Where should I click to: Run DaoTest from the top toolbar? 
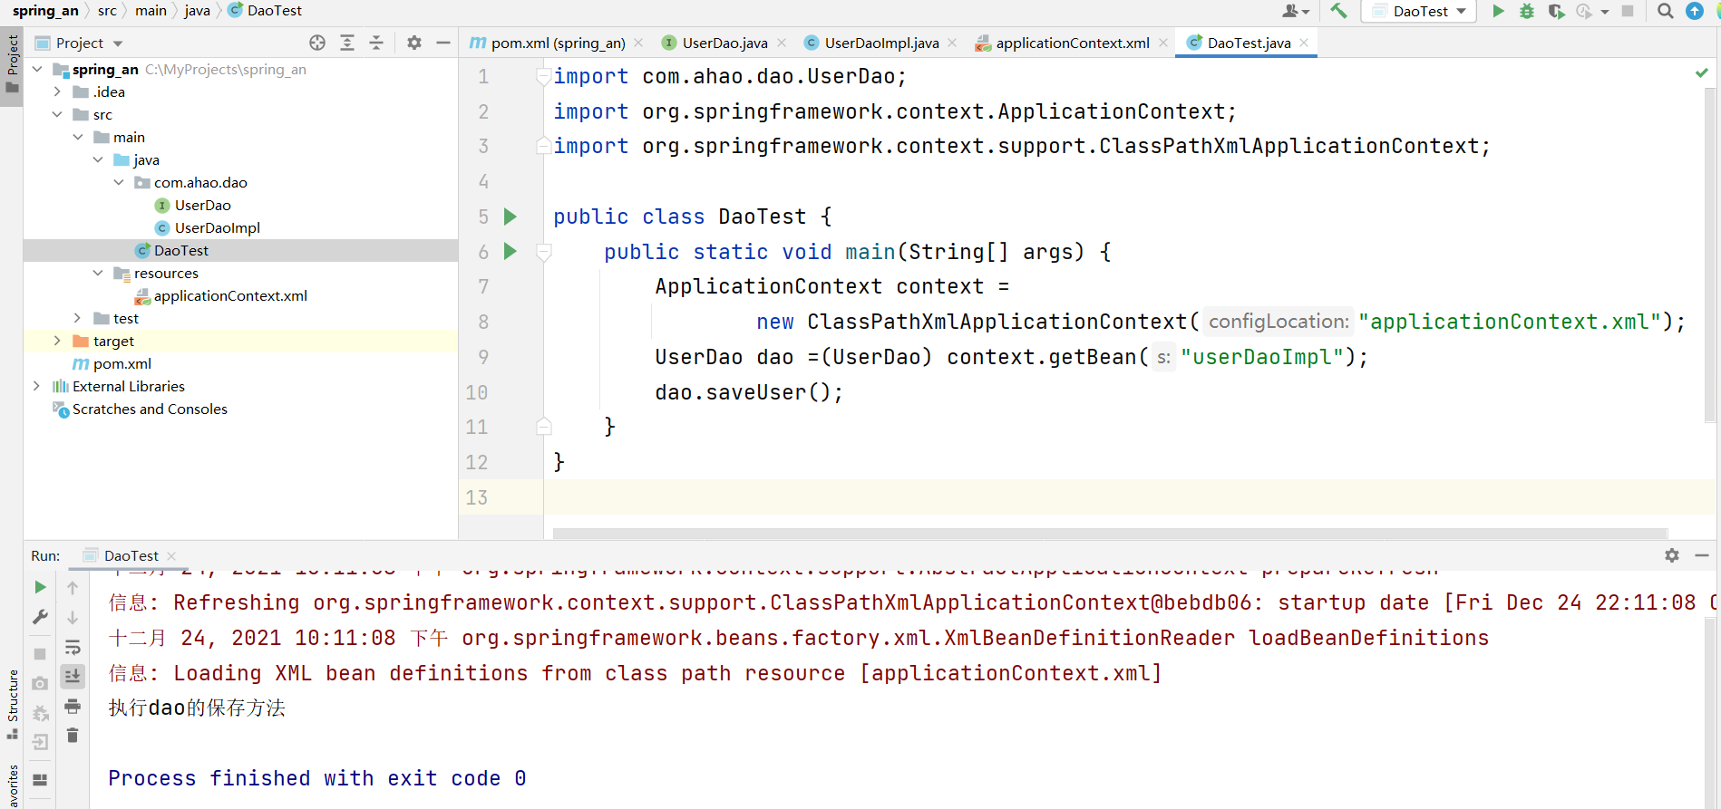tap(1498, 11)
